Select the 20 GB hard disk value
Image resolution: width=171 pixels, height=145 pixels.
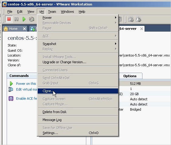point(134,94)
